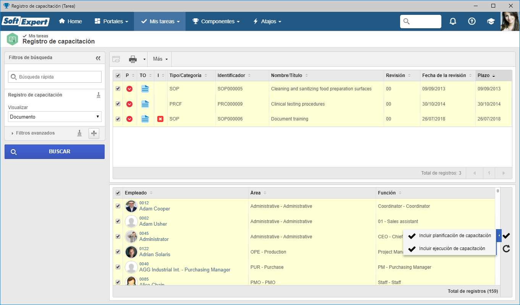Go to Home in navigation bar
The width and height of the screenshot is (520, 305).
coord(70,21)
